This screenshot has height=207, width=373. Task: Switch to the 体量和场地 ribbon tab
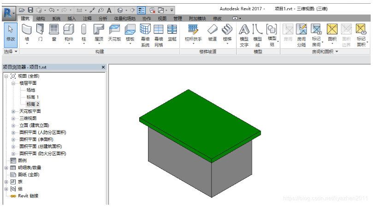[124, 18]
